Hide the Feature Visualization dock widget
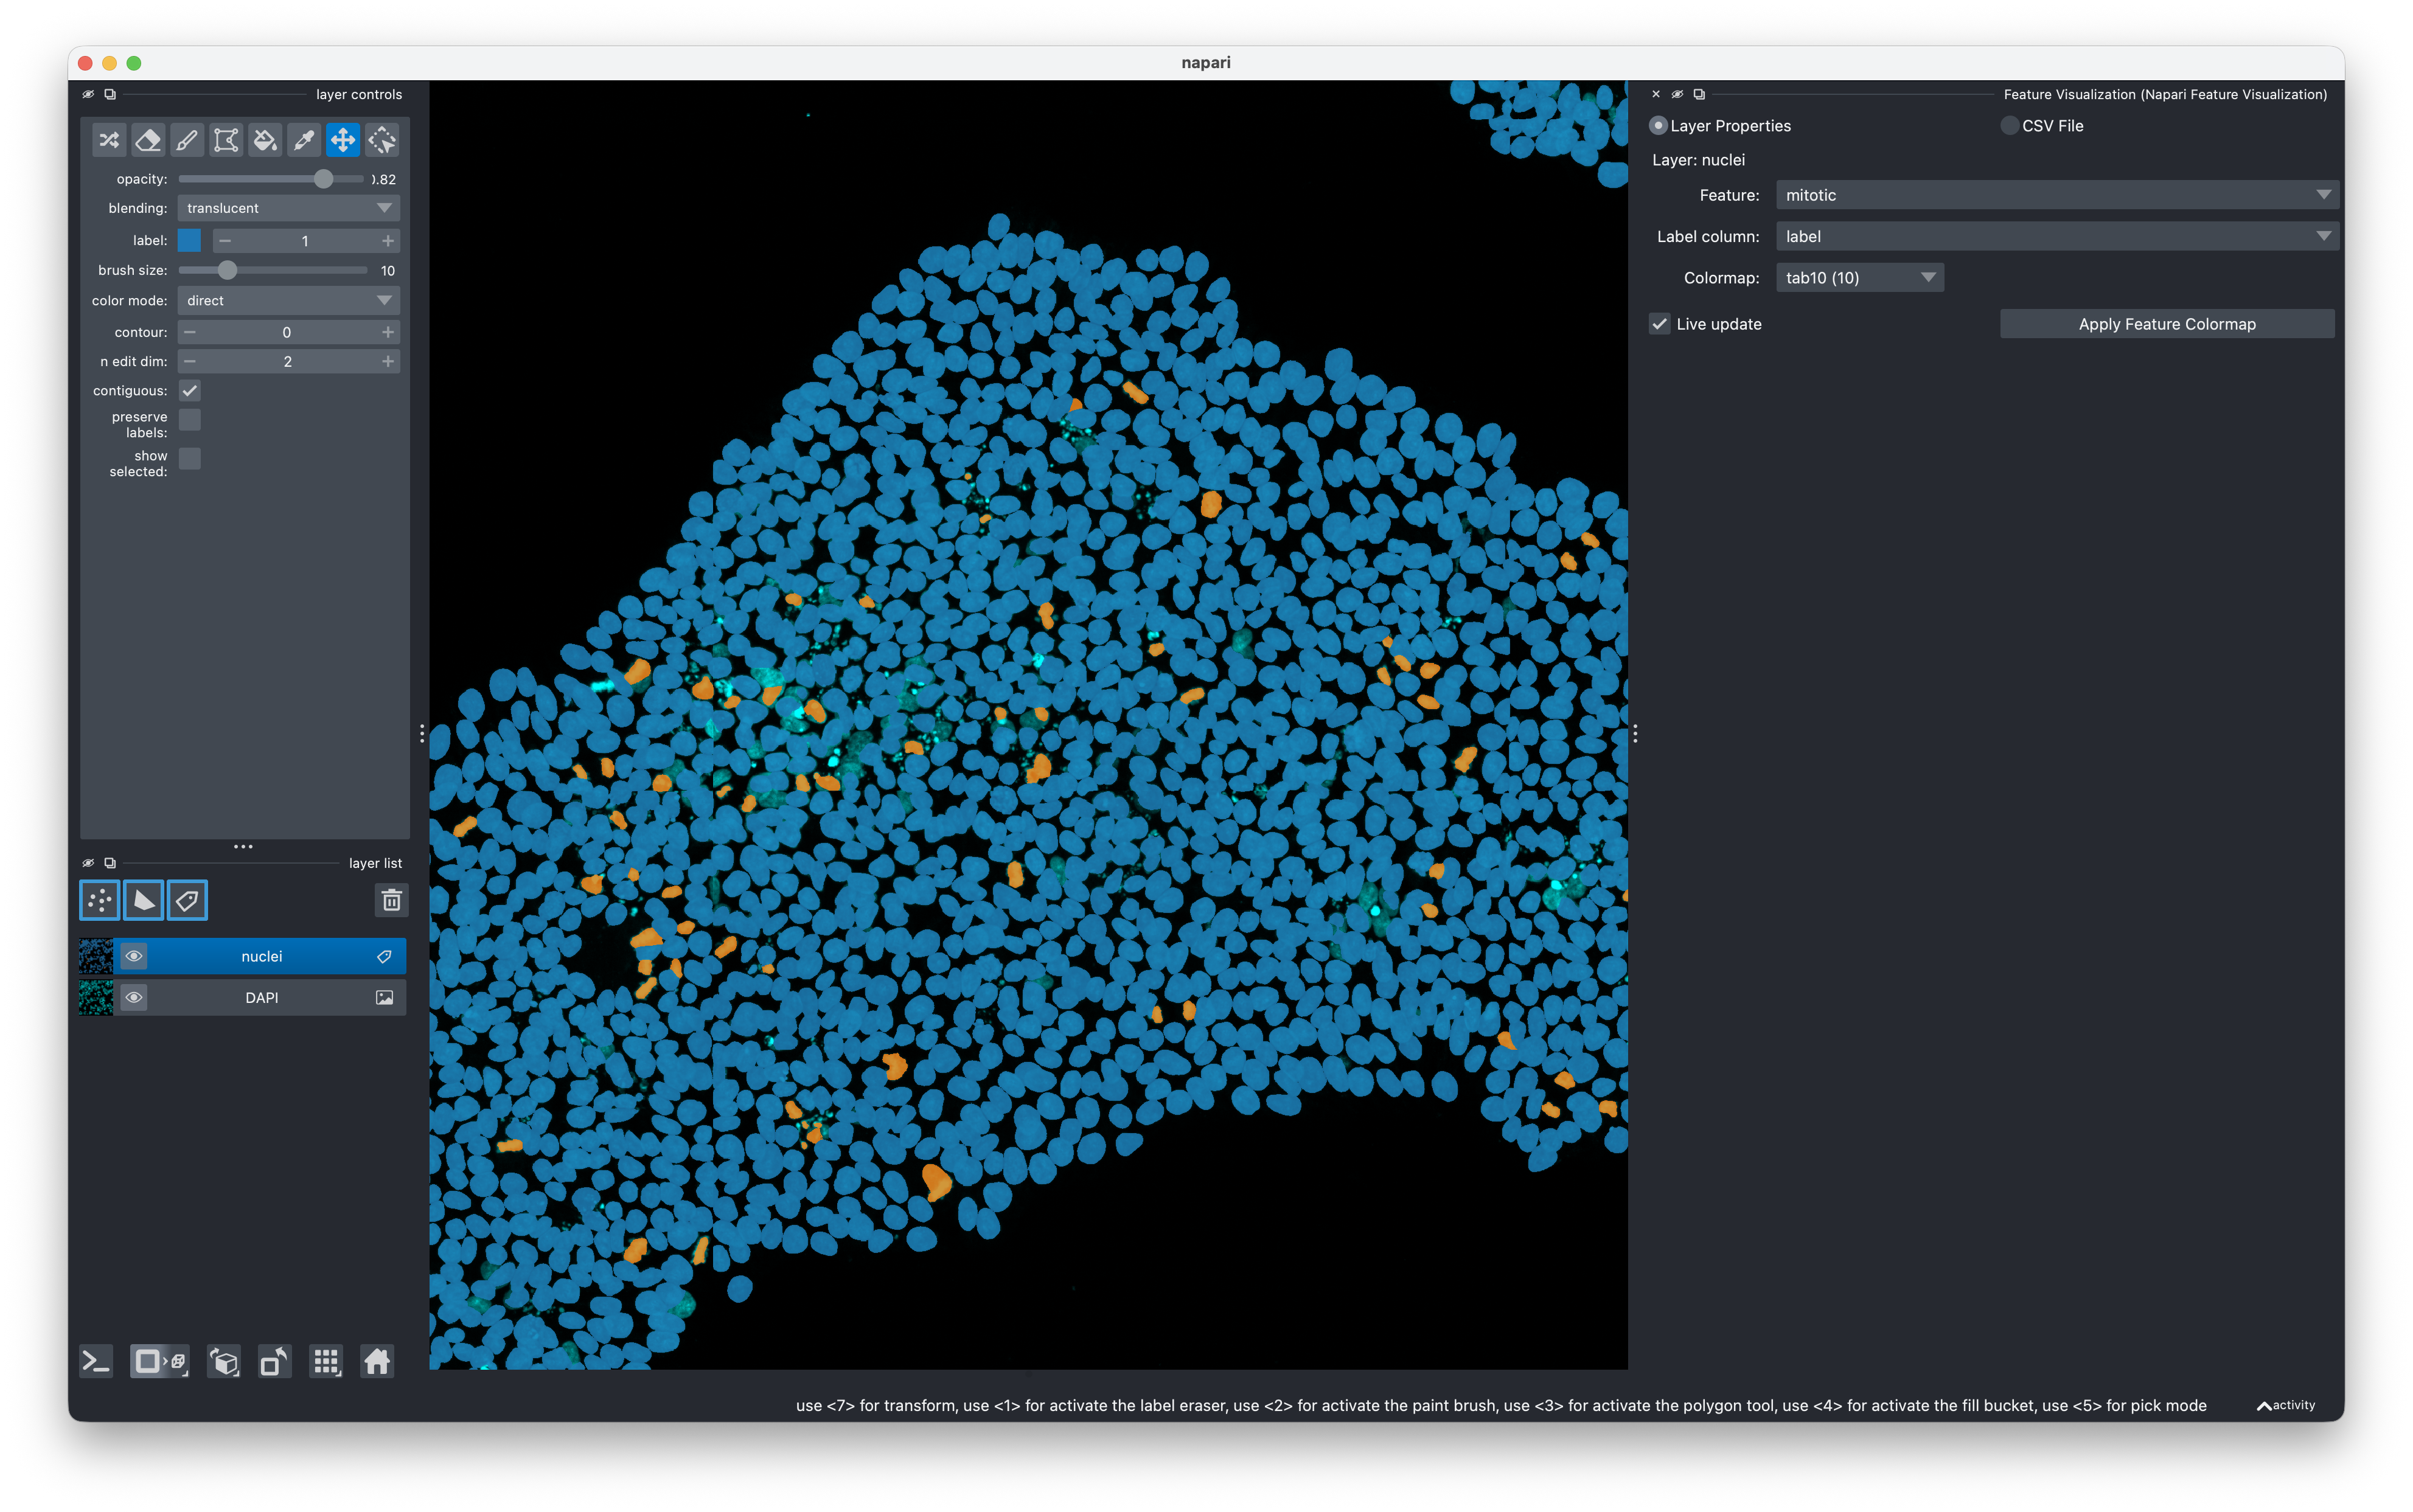The width and height of the screenshot is (2413, 1512). [x=1677, y=94]
